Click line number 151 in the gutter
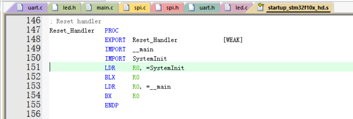The image size is (353, 119). pyautogui.click(x=33, y=67)
